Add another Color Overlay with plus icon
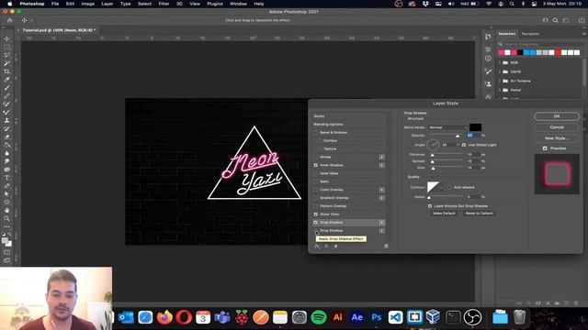The image size is (588, 330). click(382, 190)
